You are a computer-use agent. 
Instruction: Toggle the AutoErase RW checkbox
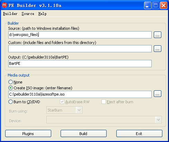62,102
